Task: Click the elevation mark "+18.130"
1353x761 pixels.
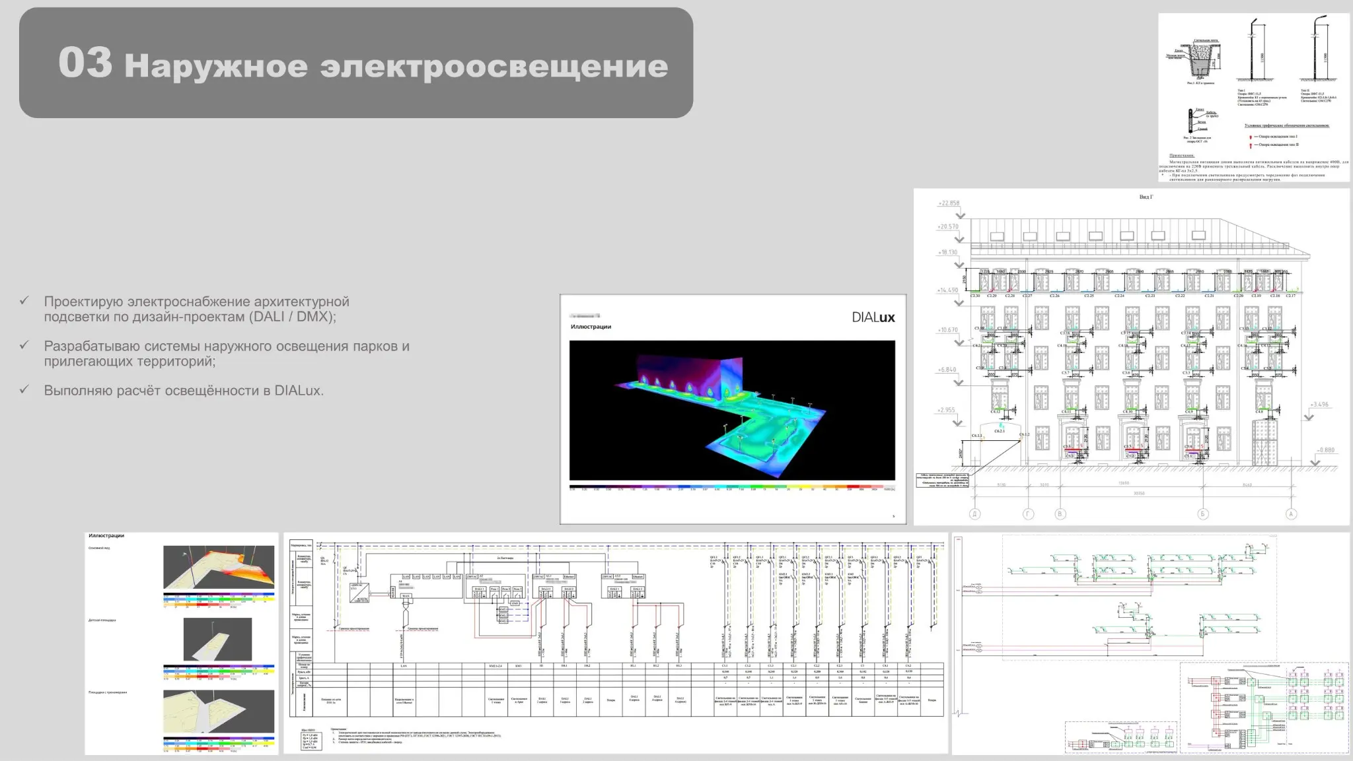Action: point(948,252)
